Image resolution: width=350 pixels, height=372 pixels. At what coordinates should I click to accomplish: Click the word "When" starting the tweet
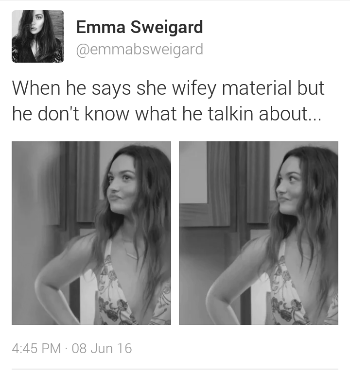coord(36,88)
